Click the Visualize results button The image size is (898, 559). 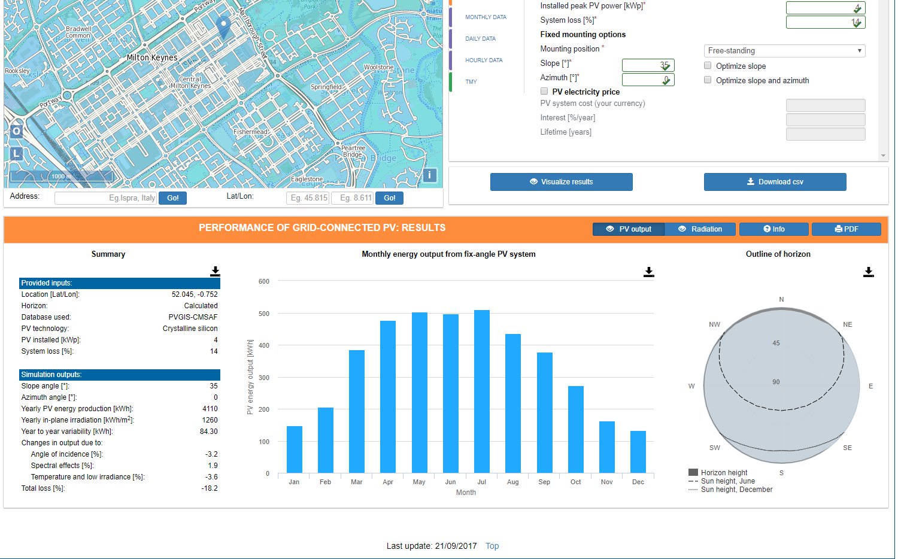(562, 182)
